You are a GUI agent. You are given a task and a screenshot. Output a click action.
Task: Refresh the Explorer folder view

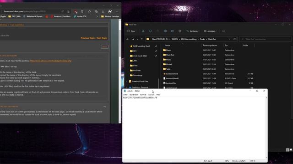coord(234,39)
